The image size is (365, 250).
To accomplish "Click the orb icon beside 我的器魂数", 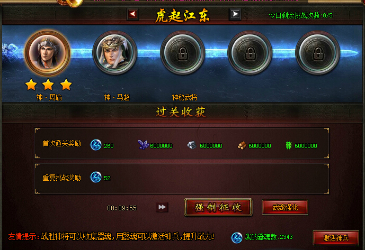I will (x=237, y=238).
